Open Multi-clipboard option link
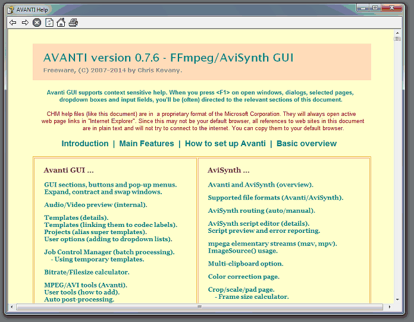 246,263
